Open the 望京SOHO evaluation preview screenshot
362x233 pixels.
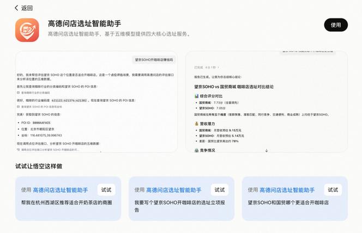(96, 102)
